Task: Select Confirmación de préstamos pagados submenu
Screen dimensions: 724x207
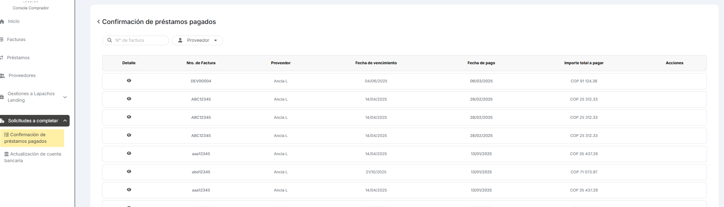Action: click(27, 138)
